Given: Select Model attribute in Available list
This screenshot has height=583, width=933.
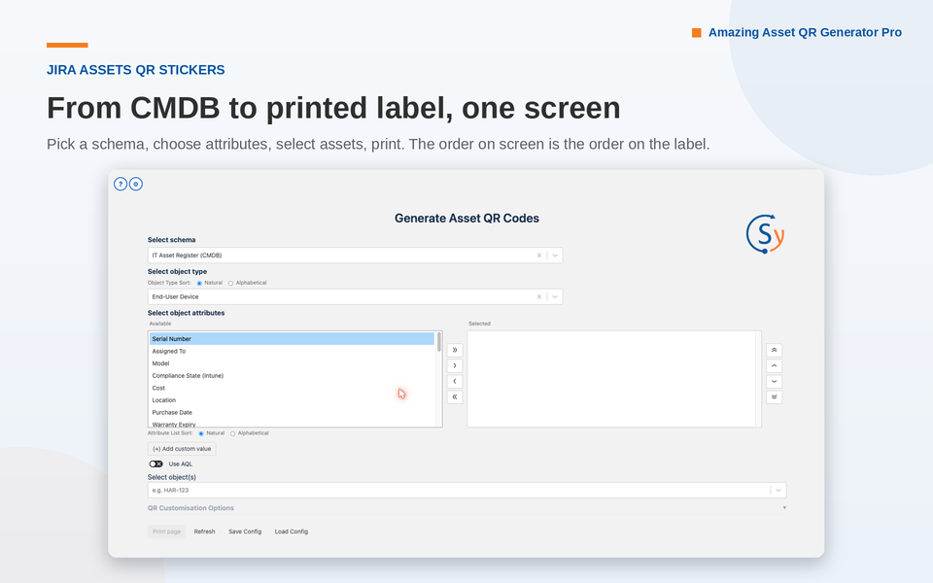Looking at the screenshot, I should [x=293, y=363].
